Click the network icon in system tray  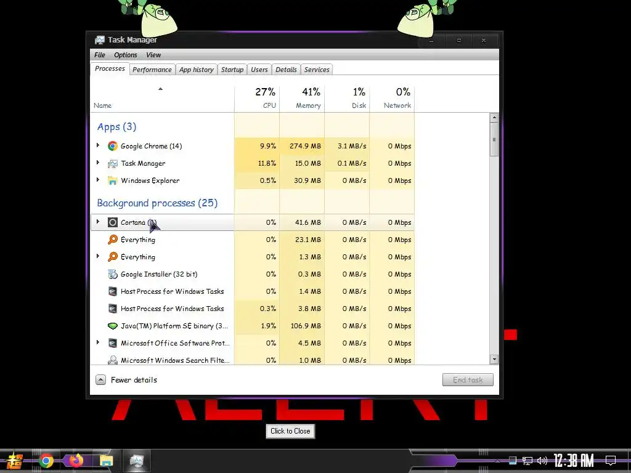click(x=527, y=461)
